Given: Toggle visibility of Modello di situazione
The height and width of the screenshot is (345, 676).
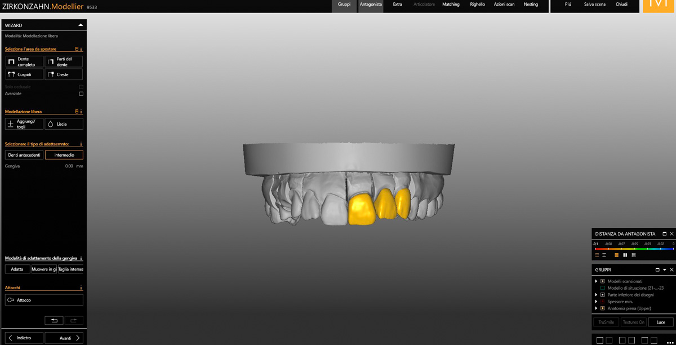Looking at the screenshot, I should (602, 288).
